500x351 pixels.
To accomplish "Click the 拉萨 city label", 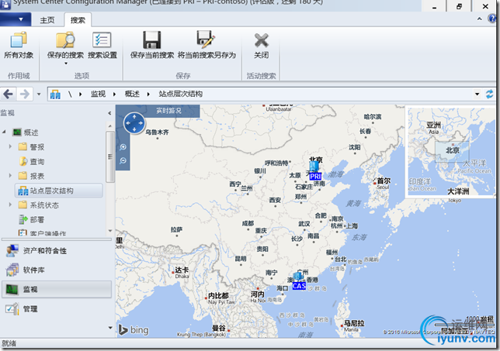I will [x=176, y=229].
